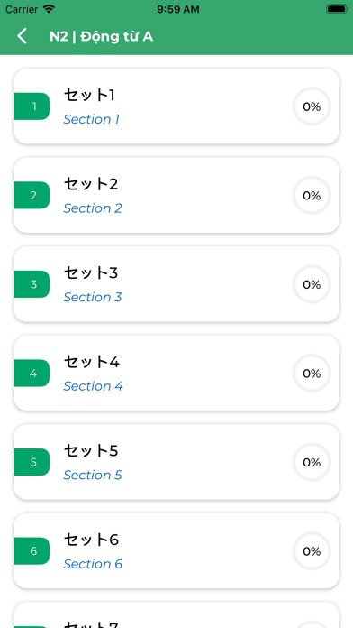Tap green number badge 6

pos(32,550)
